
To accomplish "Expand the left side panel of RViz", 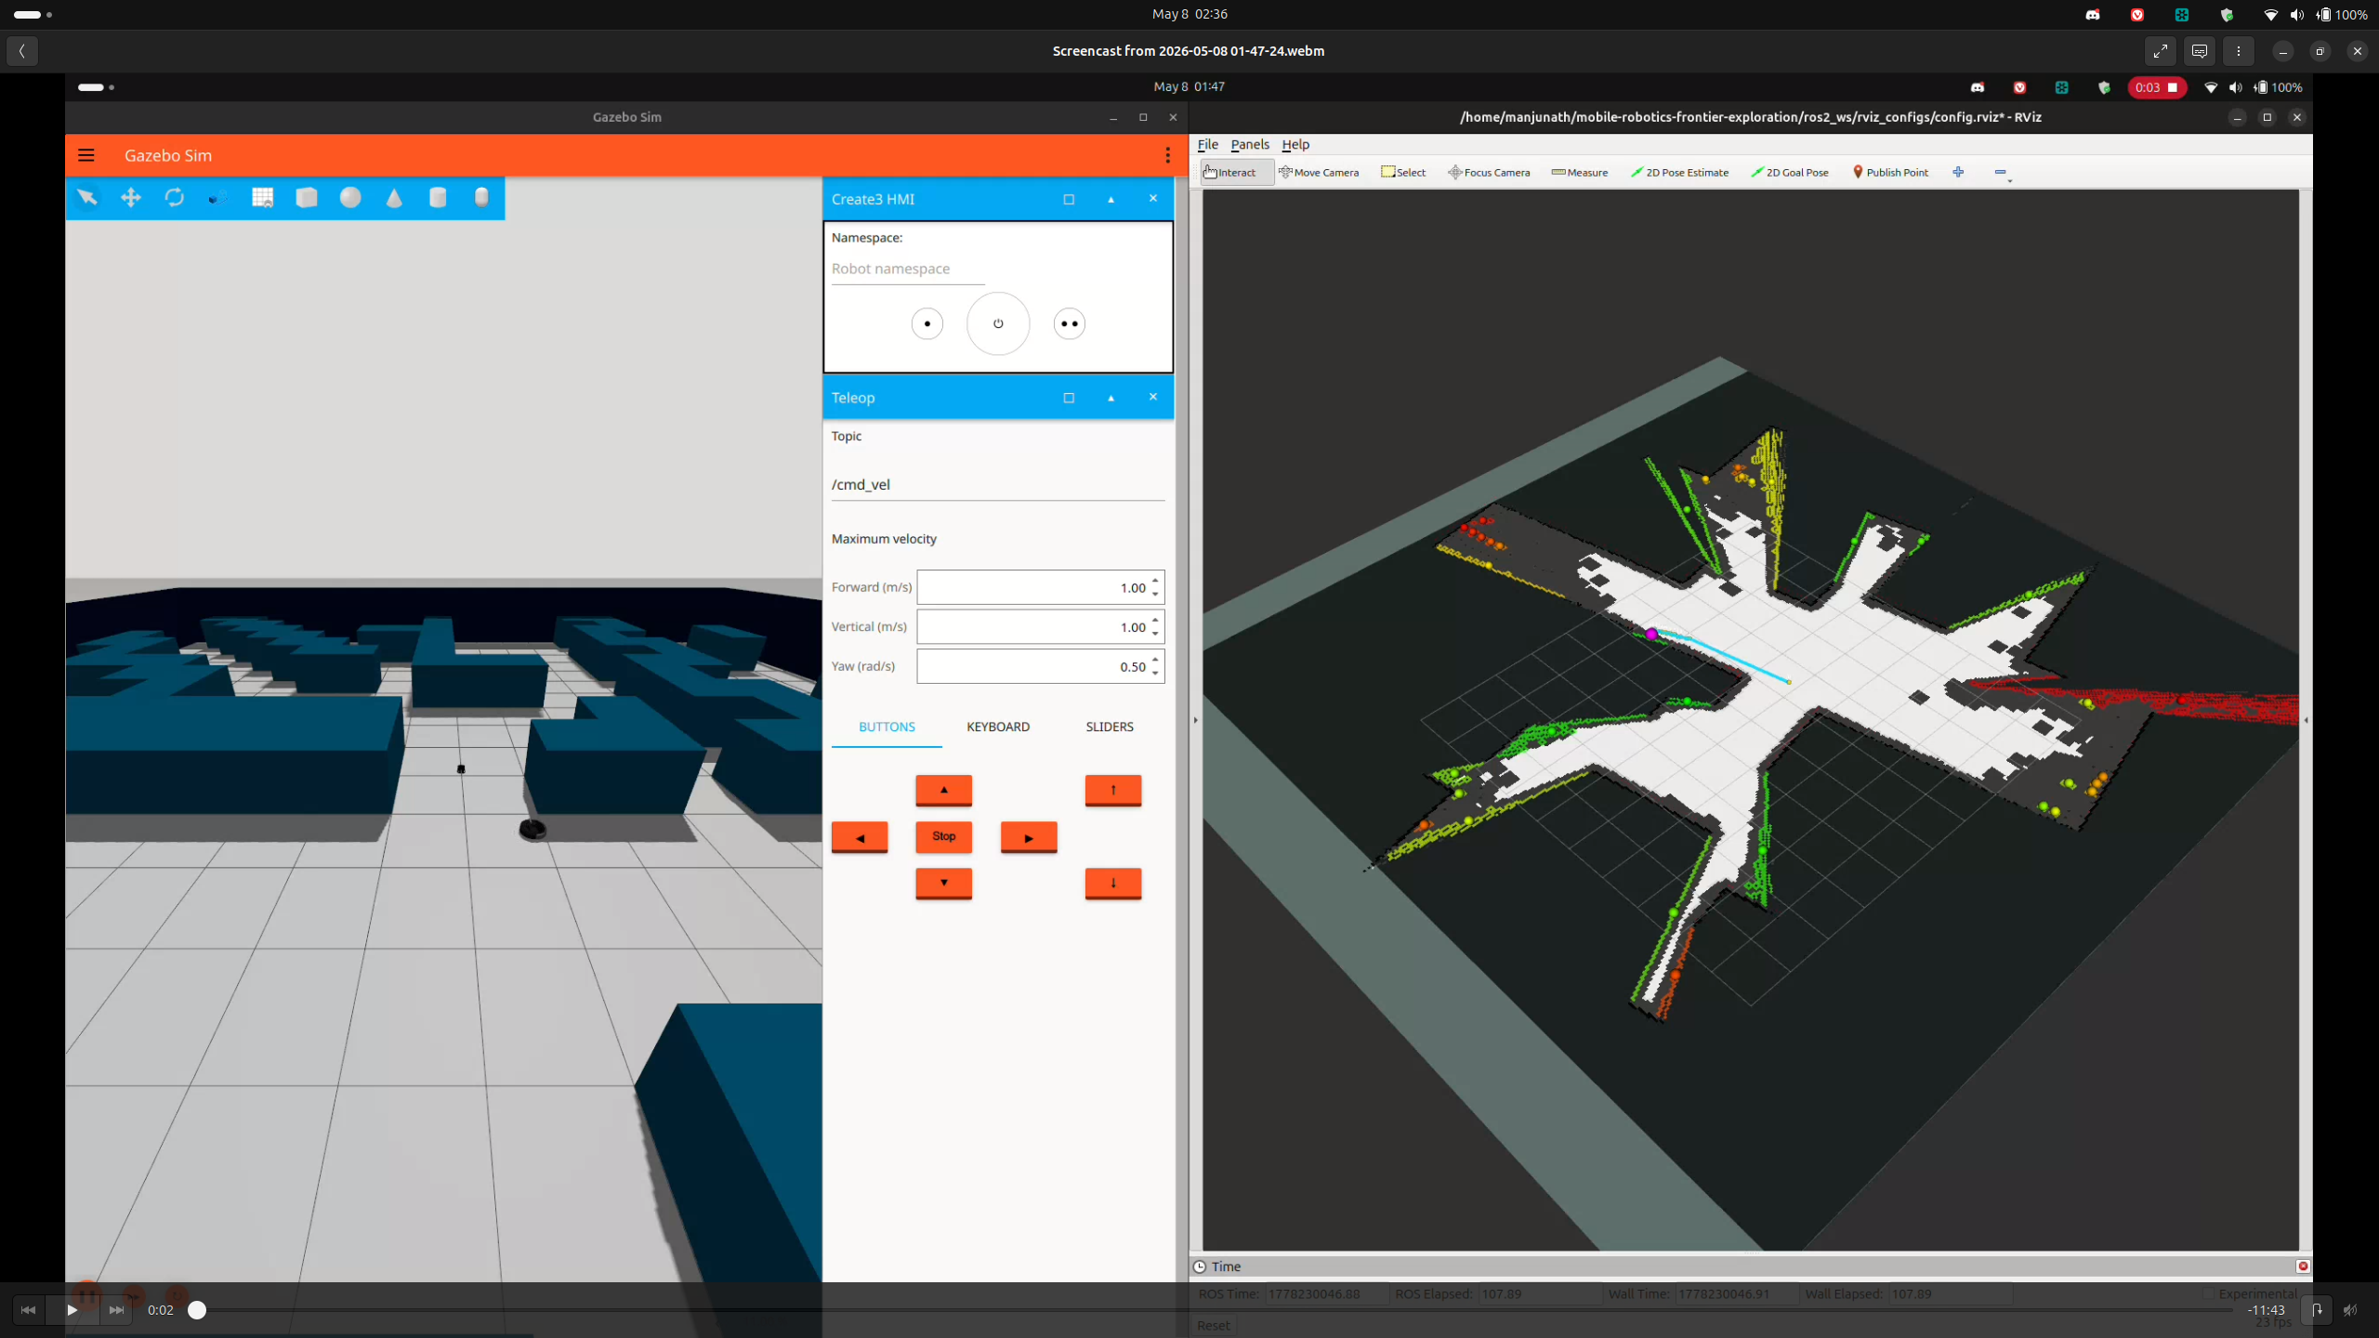I will 1196,720.
